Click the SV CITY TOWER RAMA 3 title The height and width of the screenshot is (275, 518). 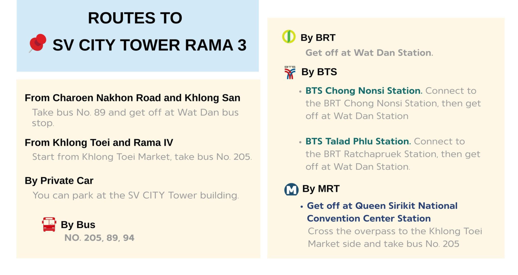pos(149,45)
